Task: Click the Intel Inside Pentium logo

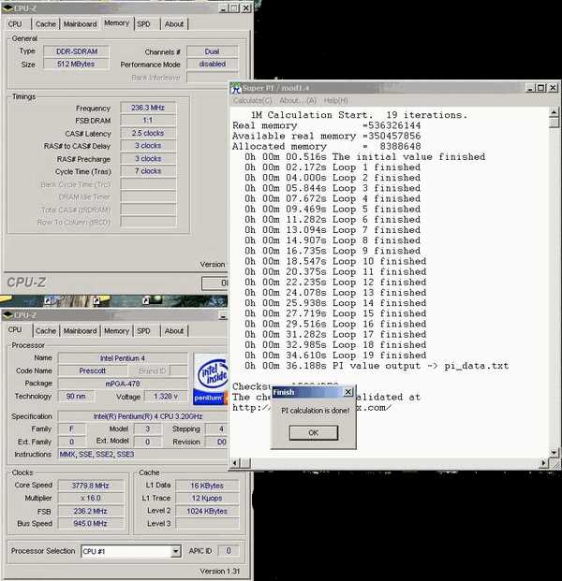Action: pos(211,379)
